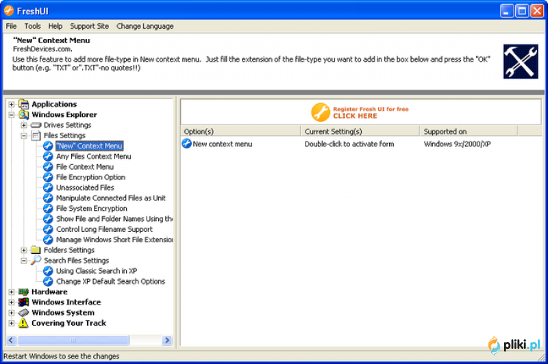Click the Windows System chip icon

click(23, 313)
